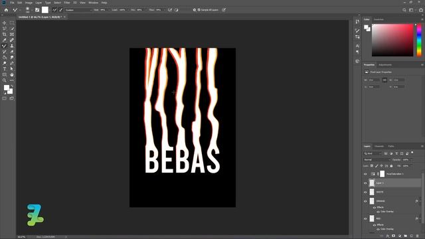Add a layer mask icon
Viewport: 425px width, 239px height.
(x=394, y=236)
